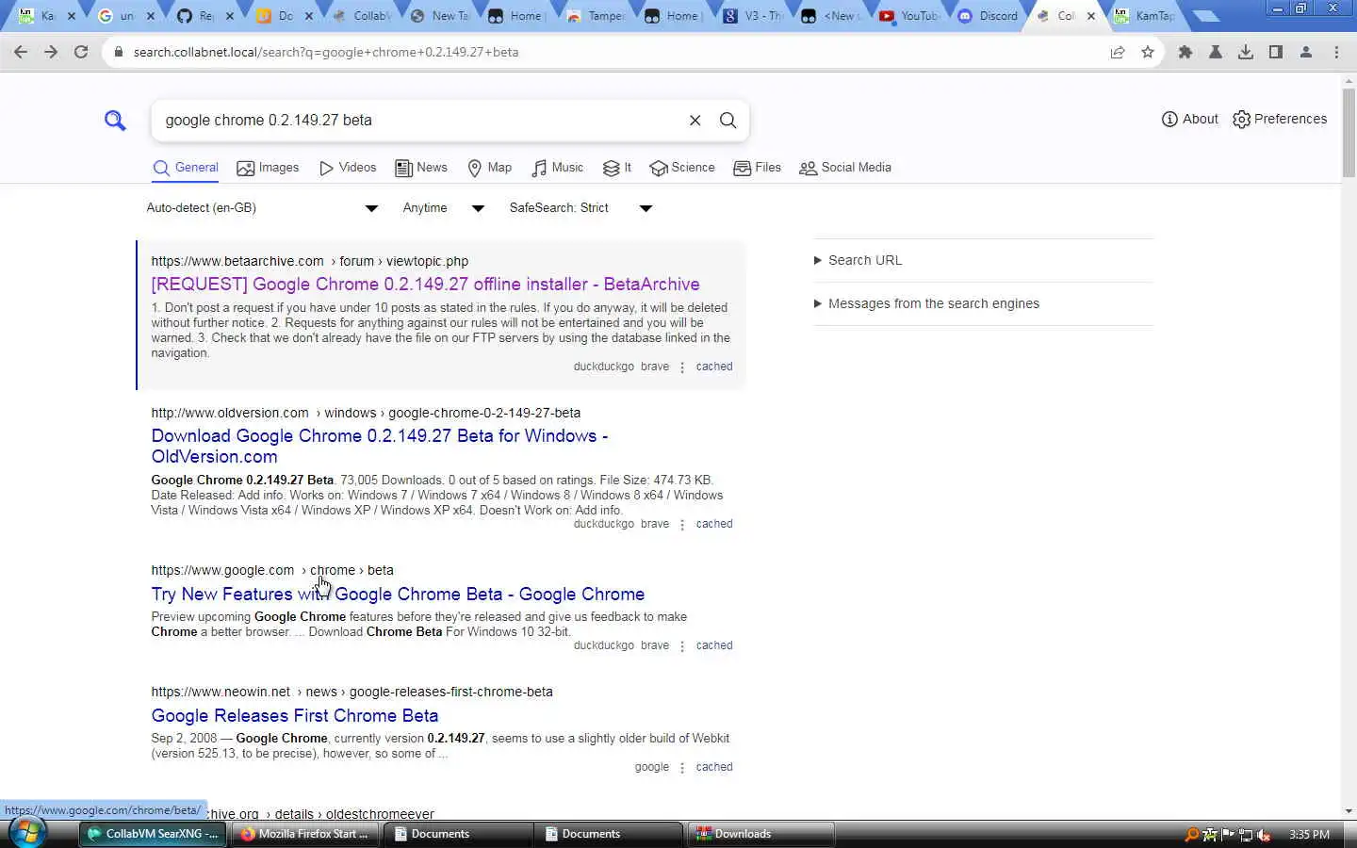Open three-dot menu on OldVersion result
Screen dimensions: 1357x848
(x=682, y=525)
